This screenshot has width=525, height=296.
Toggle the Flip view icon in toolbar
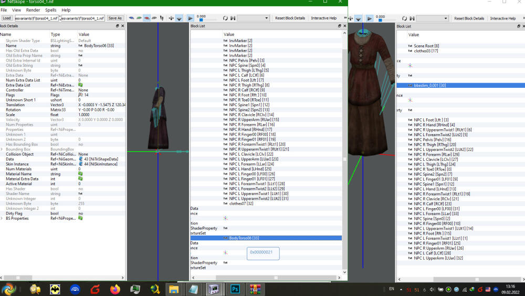pos(162,18)
